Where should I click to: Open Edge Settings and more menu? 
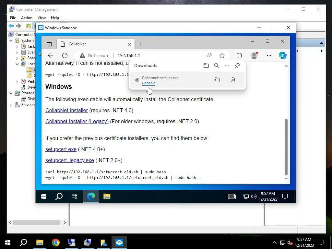click(x=269, y=55)
